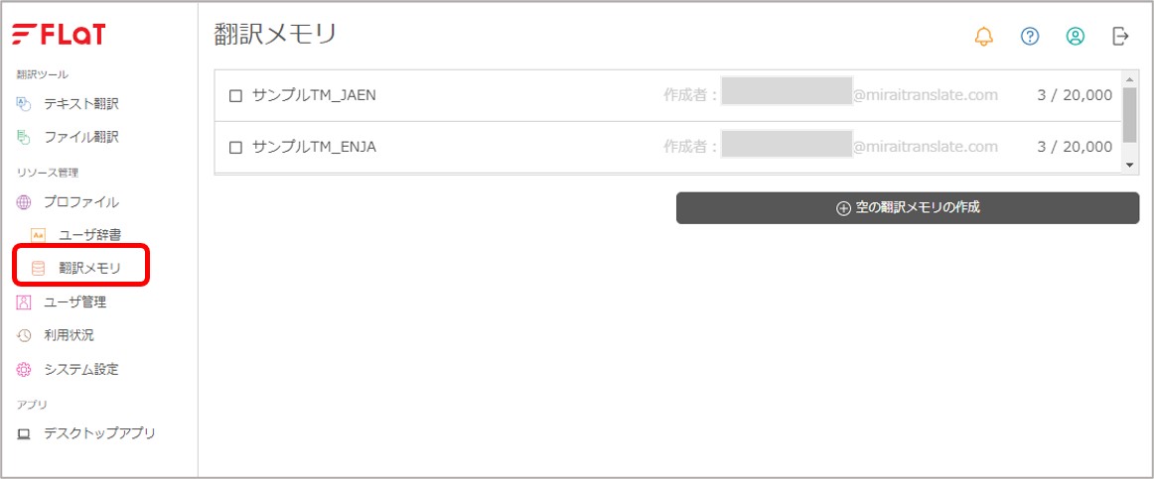Click the テキスト翻訳 sidebar icon
Image resolution: width=1154 pixels, height=479 pixels.
[24, 104]
